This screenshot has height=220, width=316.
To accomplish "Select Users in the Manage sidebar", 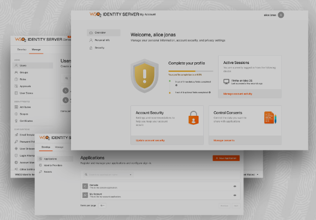I will [32, 66].
